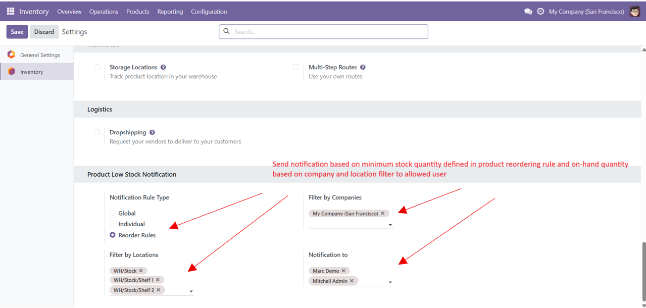646x308 pixels.
Task: Open the apps grid menu icon
Action: [11, 11]
